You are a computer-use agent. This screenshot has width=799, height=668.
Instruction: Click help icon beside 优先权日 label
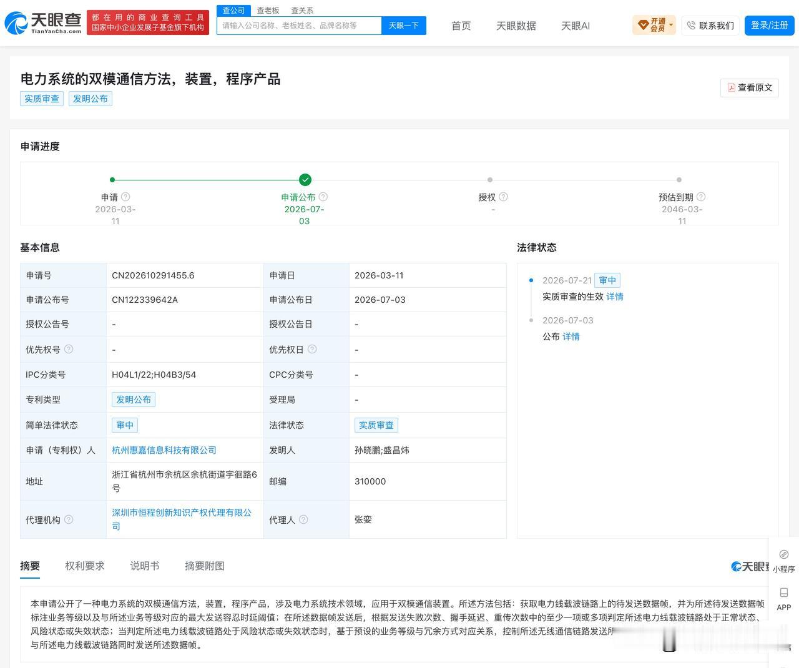(312, 349)
